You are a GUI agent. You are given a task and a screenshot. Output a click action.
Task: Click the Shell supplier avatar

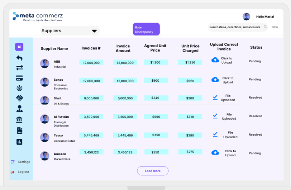[x=45, y=100]
